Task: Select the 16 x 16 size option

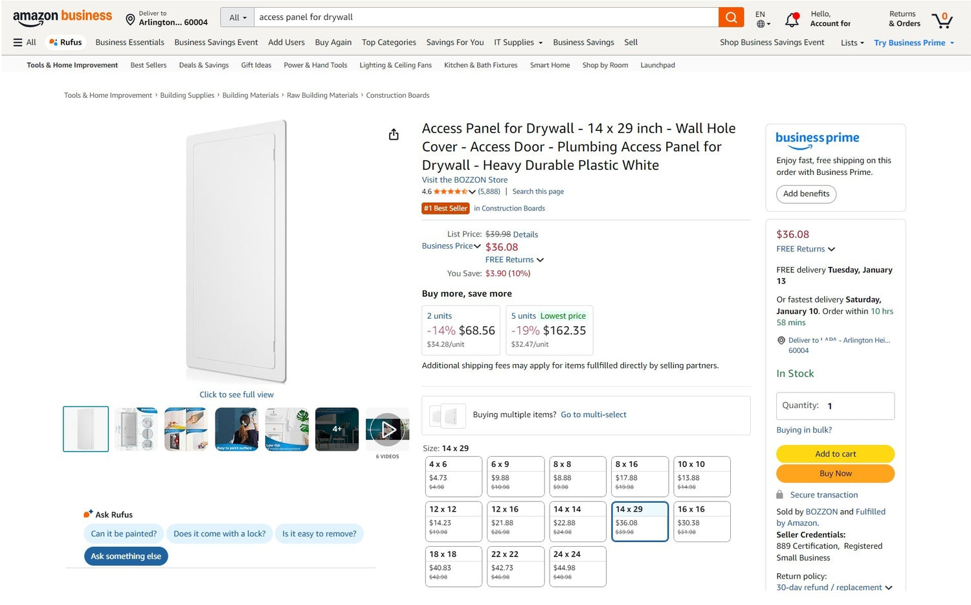Action: 702,521
